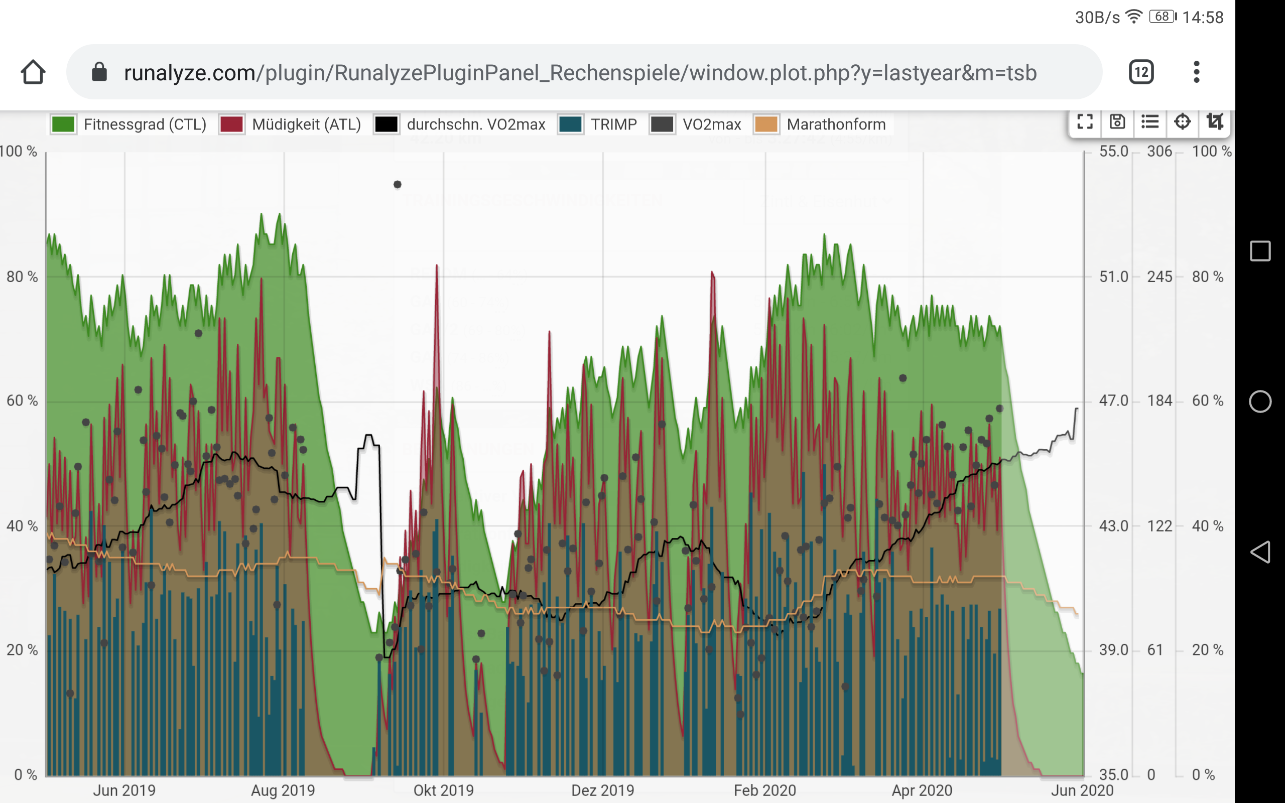Click the Marathonform legend label
This screenshot has height=803, width=1285.
(836, 124)
